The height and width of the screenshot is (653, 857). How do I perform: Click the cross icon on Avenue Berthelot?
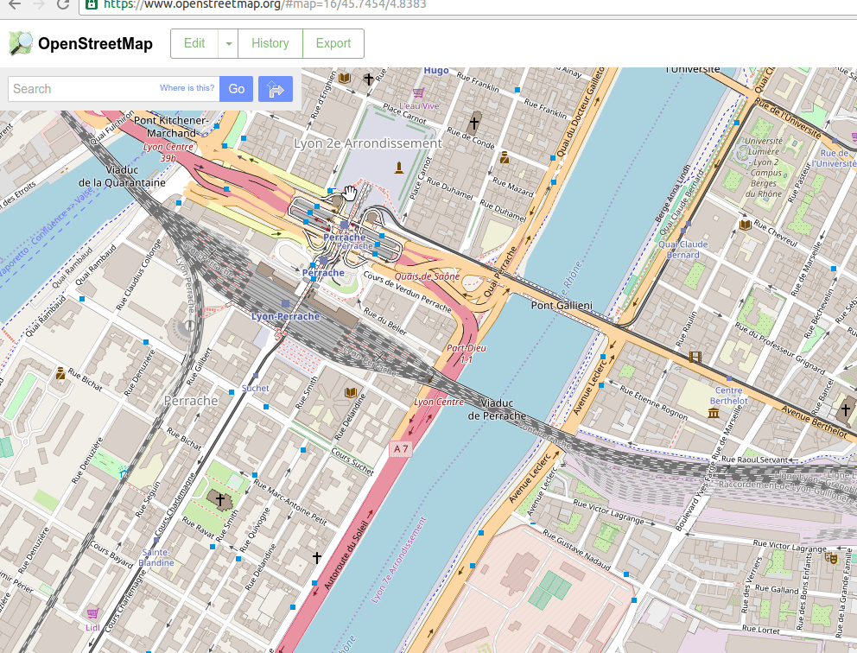846,409
